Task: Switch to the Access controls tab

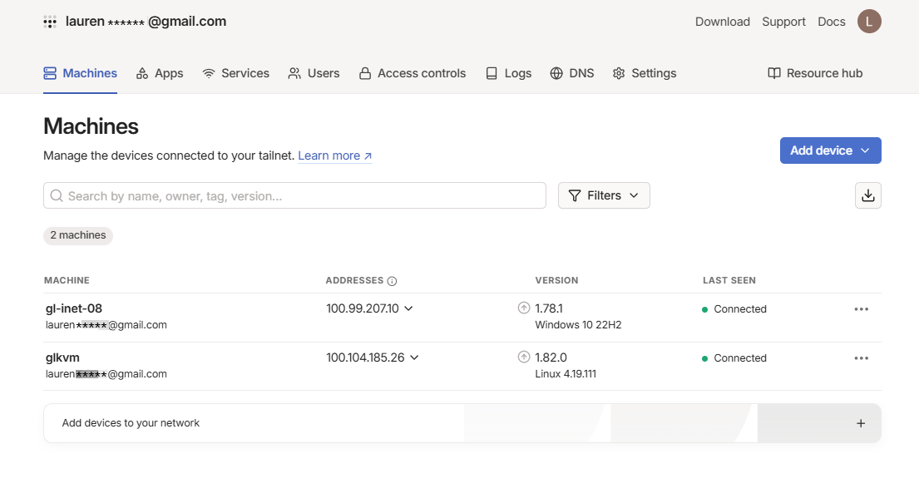Action: coord(413,73)
